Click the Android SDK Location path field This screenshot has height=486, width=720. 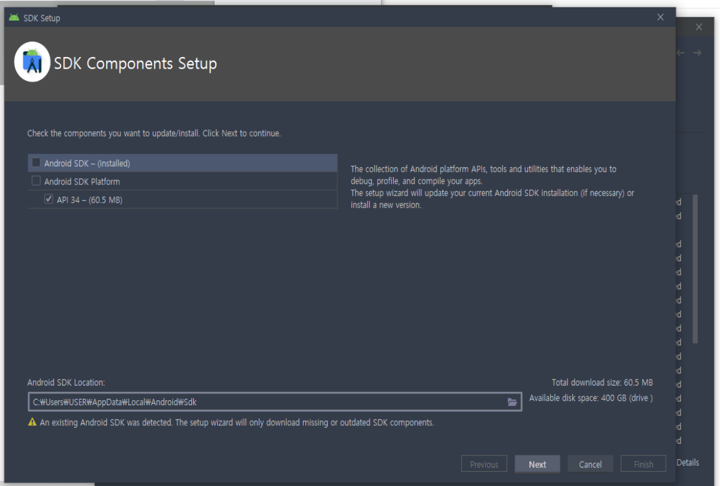click(275, 402)
